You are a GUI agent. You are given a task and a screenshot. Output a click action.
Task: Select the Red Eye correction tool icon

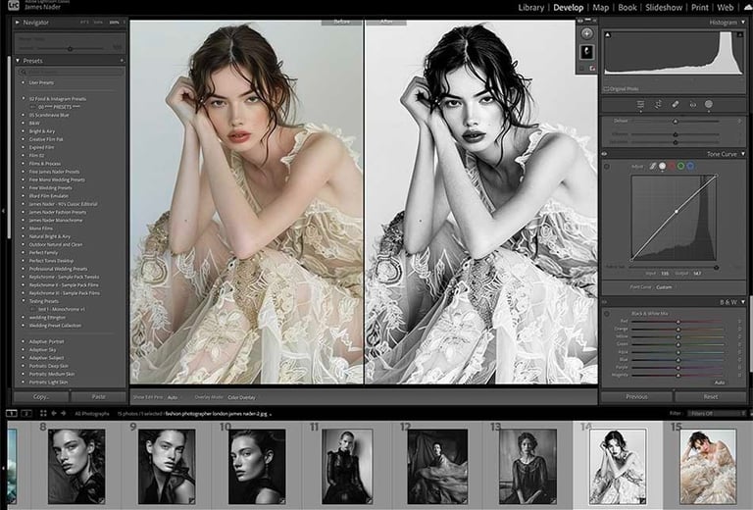[x=692, y=104]
